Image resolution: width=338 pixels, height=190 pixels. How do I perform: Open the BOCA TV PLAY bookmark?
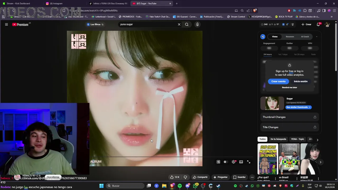point(284,17)
